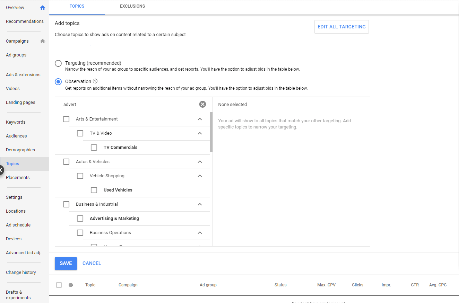Clear the advert search using the X icon
This screenshot has height=303, width=459.
click(x=202, y=104)
